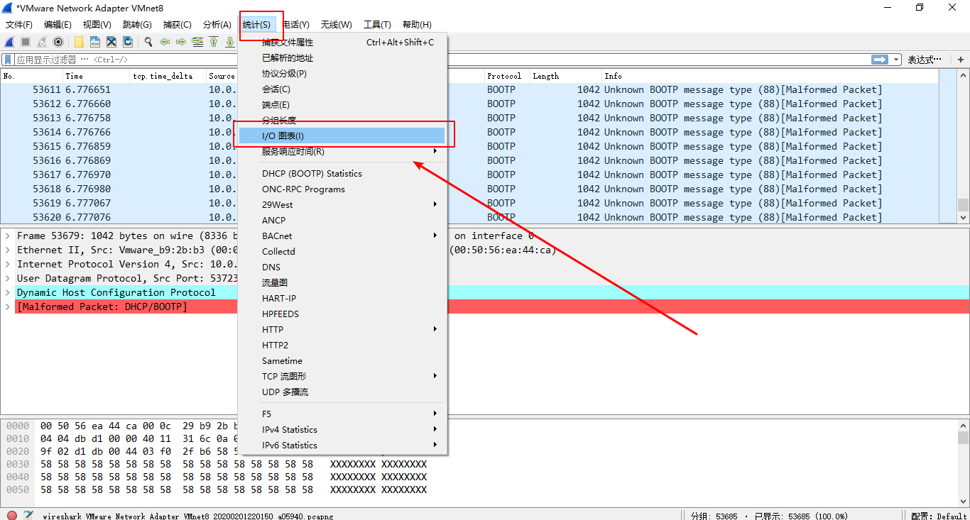Close the capture file with the X icon
Viewport: 970px width, 520px height.
pos(111,42)
